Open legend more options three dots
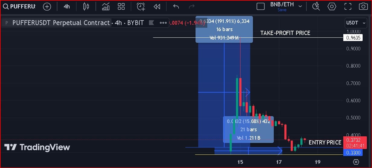This screenshot has width=372, height=168. [x=163, y=23]
